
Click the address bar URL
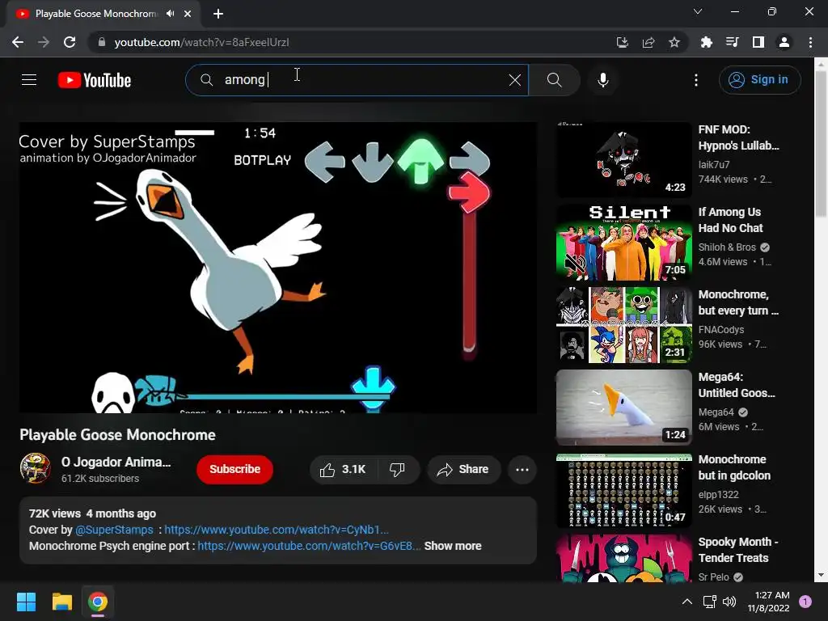click(x=201, y=42)
